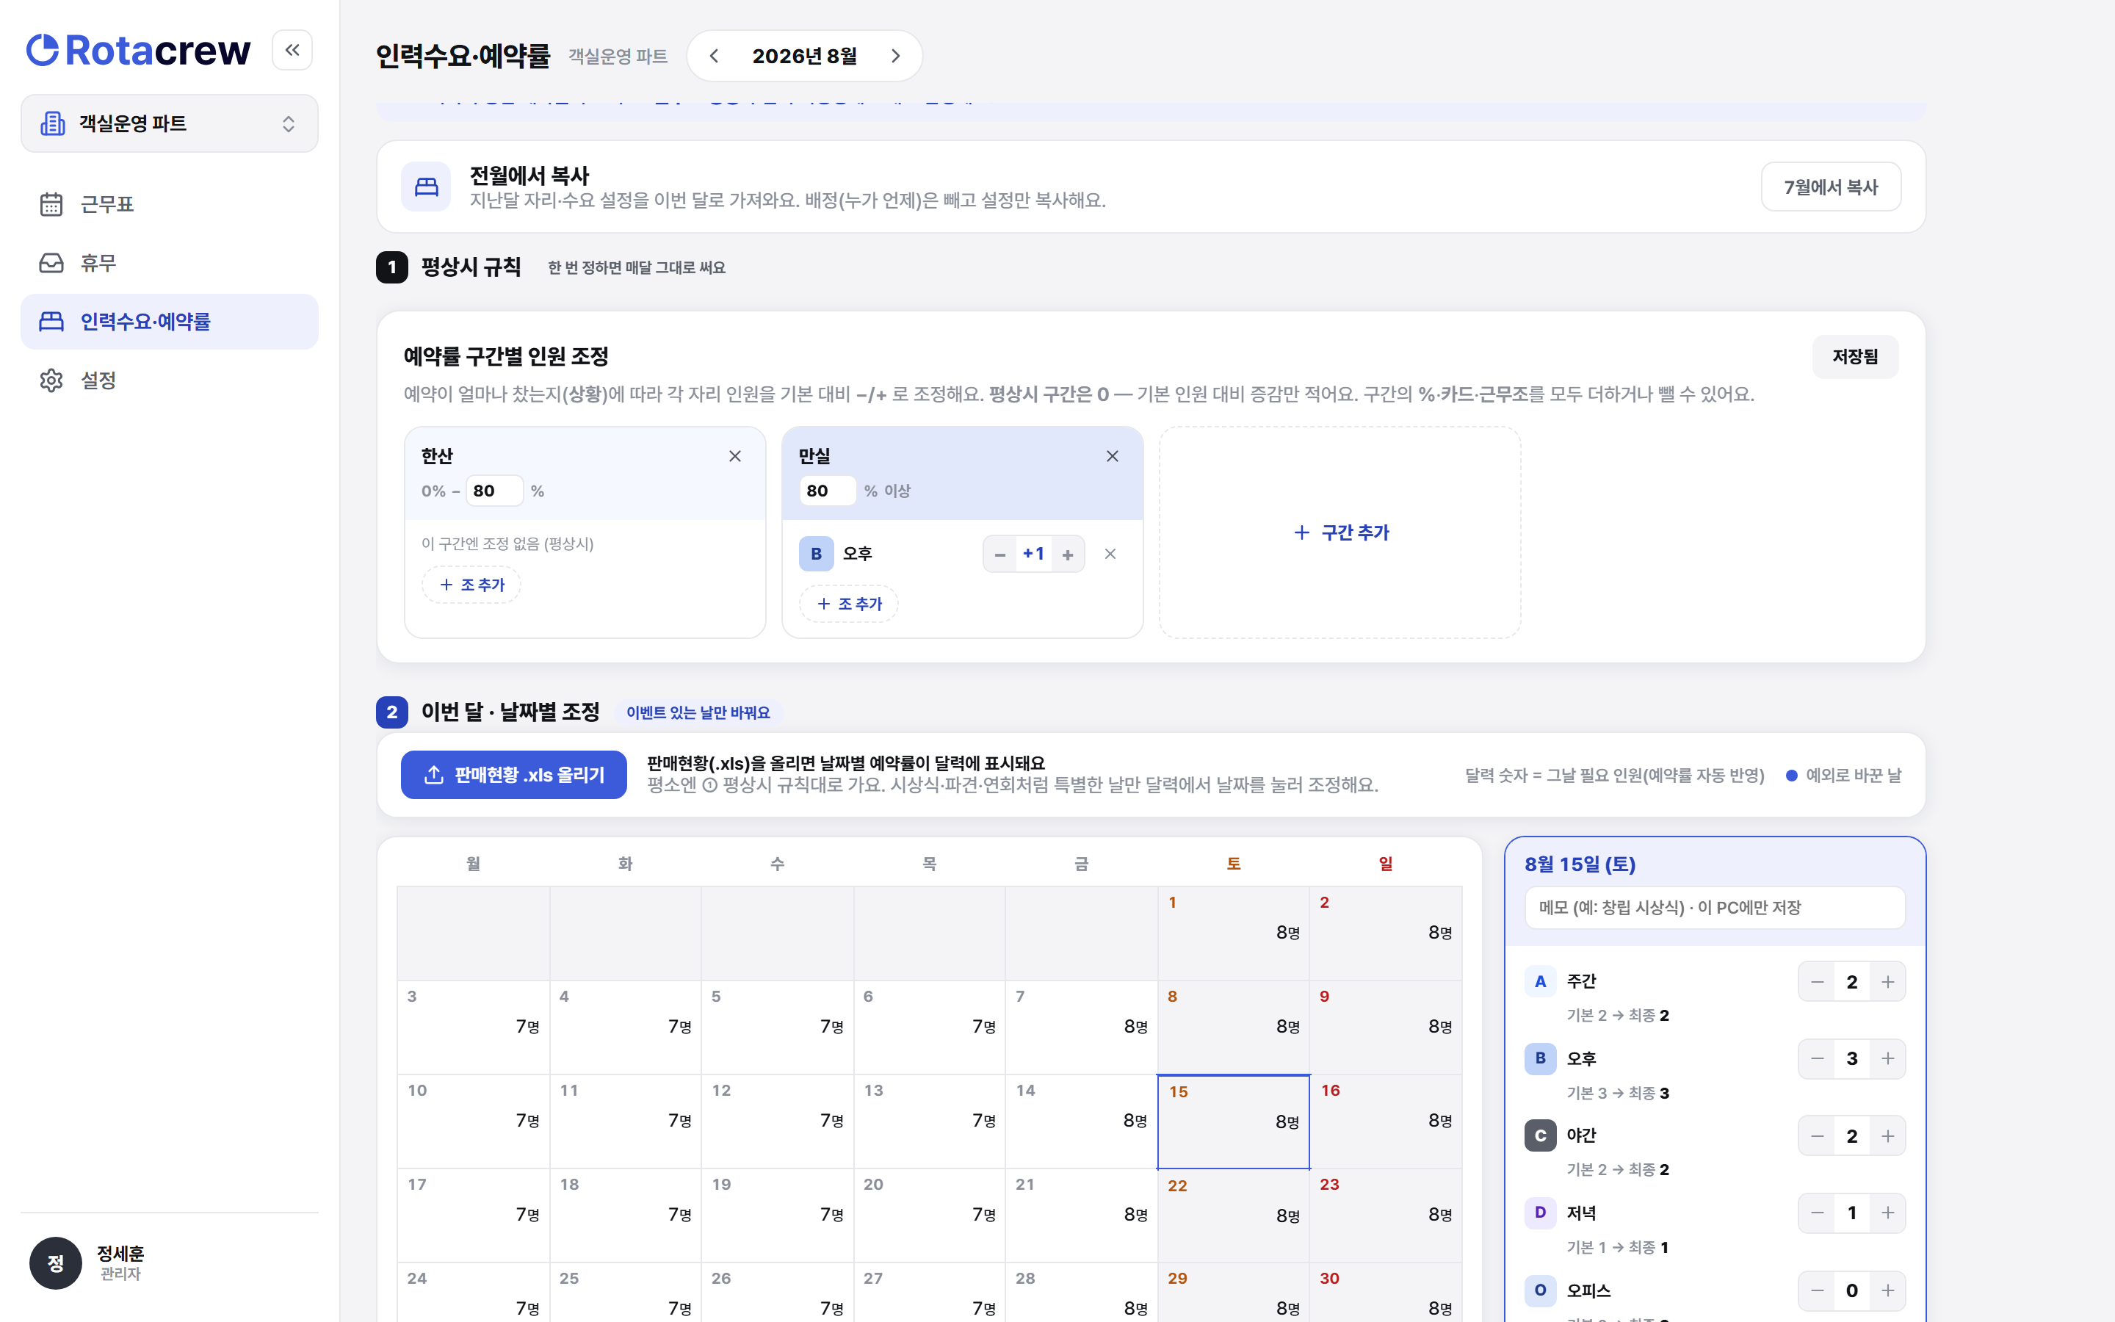The image size is (2115, 1322).
Task: Click the memo field for 8월 15일
Action: tap(1715, 908)
